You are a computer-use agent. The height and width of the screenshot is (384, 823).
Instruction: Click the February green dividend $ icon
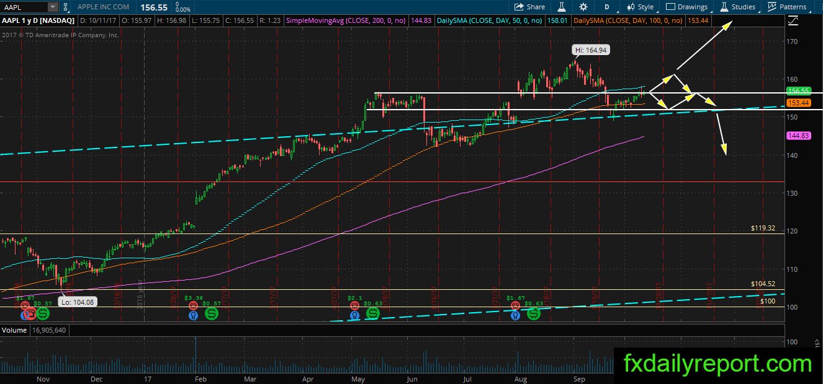212,315
